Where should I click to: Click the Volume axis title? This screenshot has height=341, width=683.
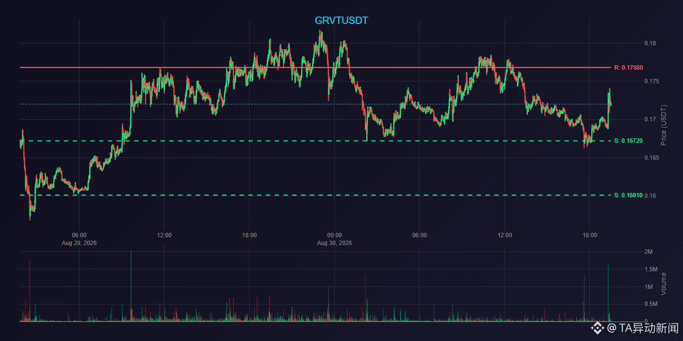point(663,284)
